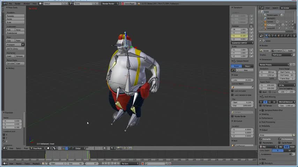Click the Insert keyframe button
298x167 pixels.
[10, 56]
